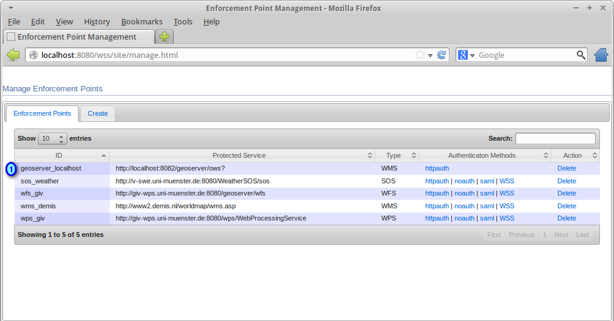This screenshot has height=321, width=614.
Task: Open the Tools menu
Action: point(183,22)
